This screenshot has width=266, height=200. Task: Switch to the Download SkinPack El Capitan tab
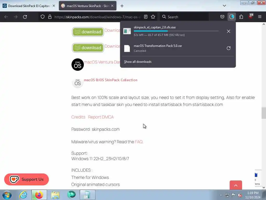[29, 6]
